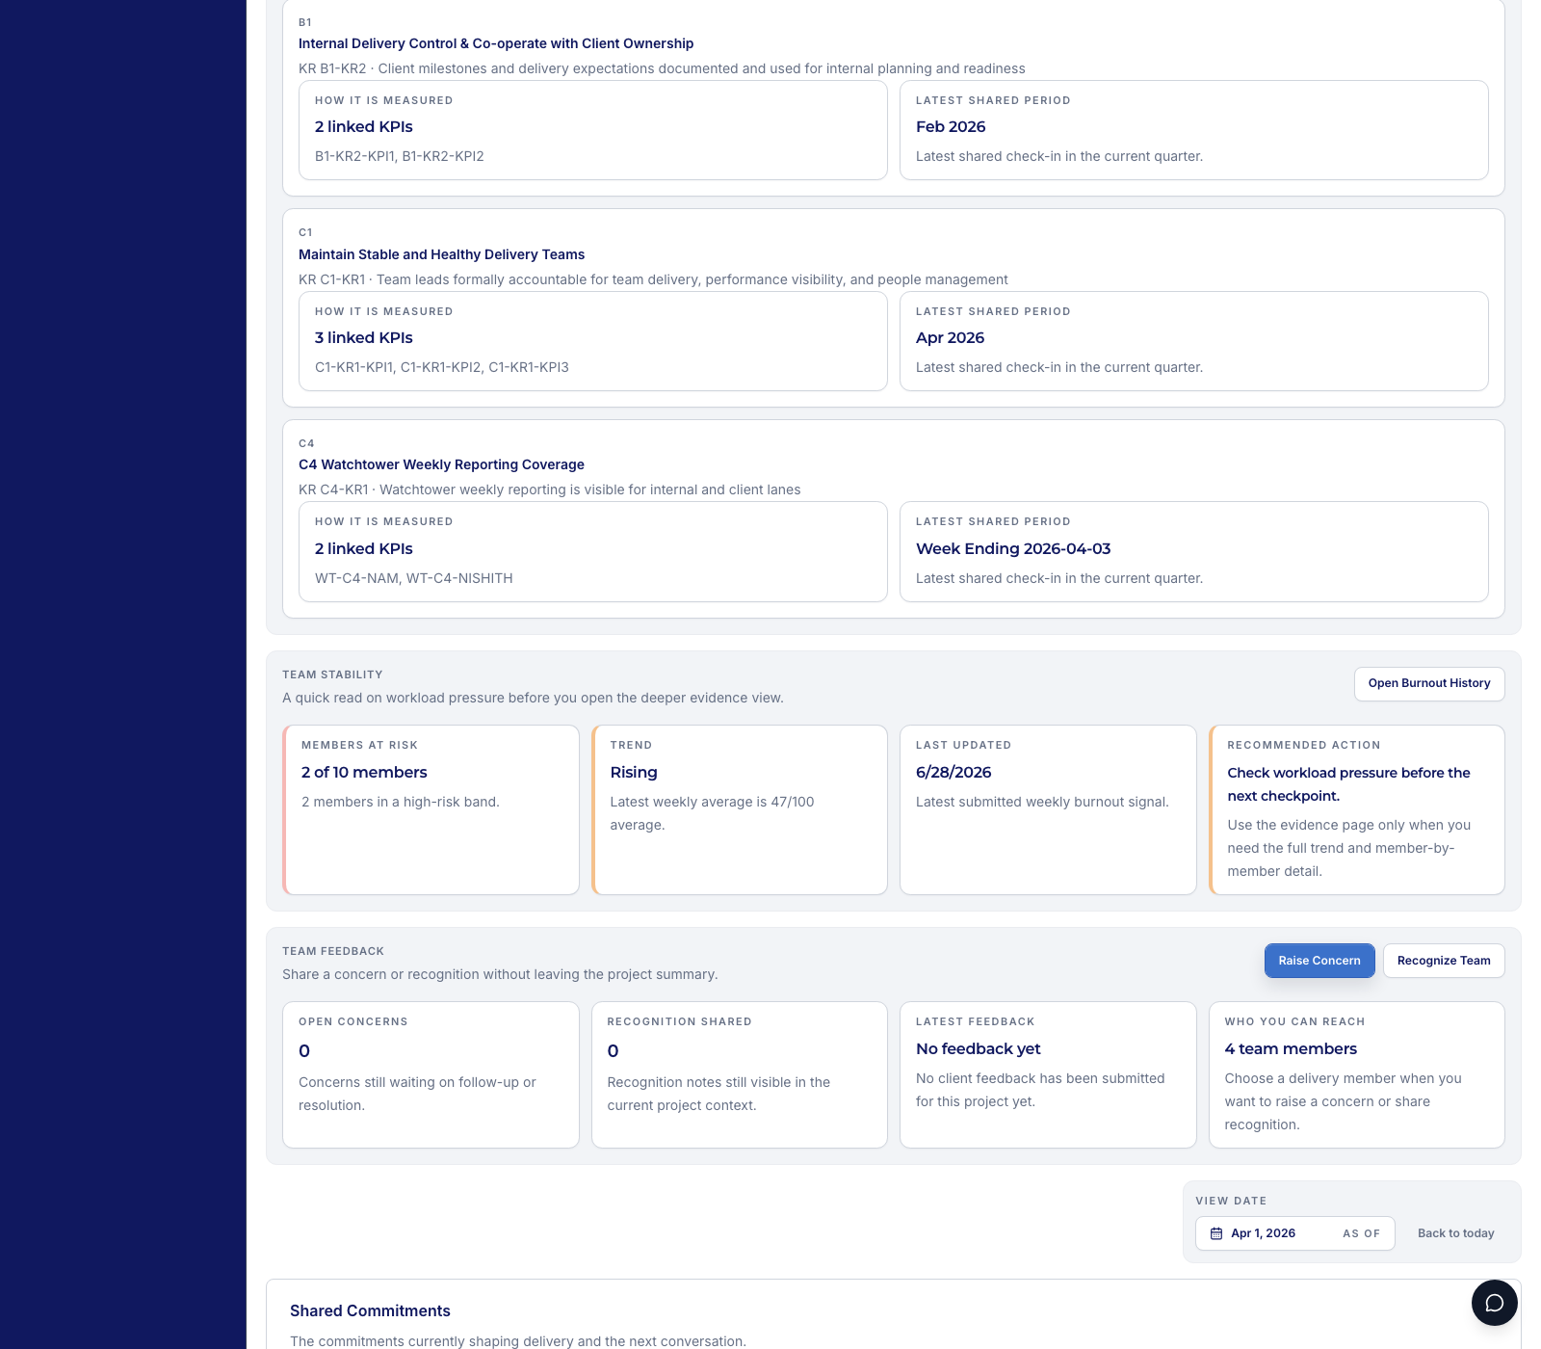This screenshot has height=1349, width=1541.
Task: Select the 3 linked KPIs card
Action: [x=592, y=341]
